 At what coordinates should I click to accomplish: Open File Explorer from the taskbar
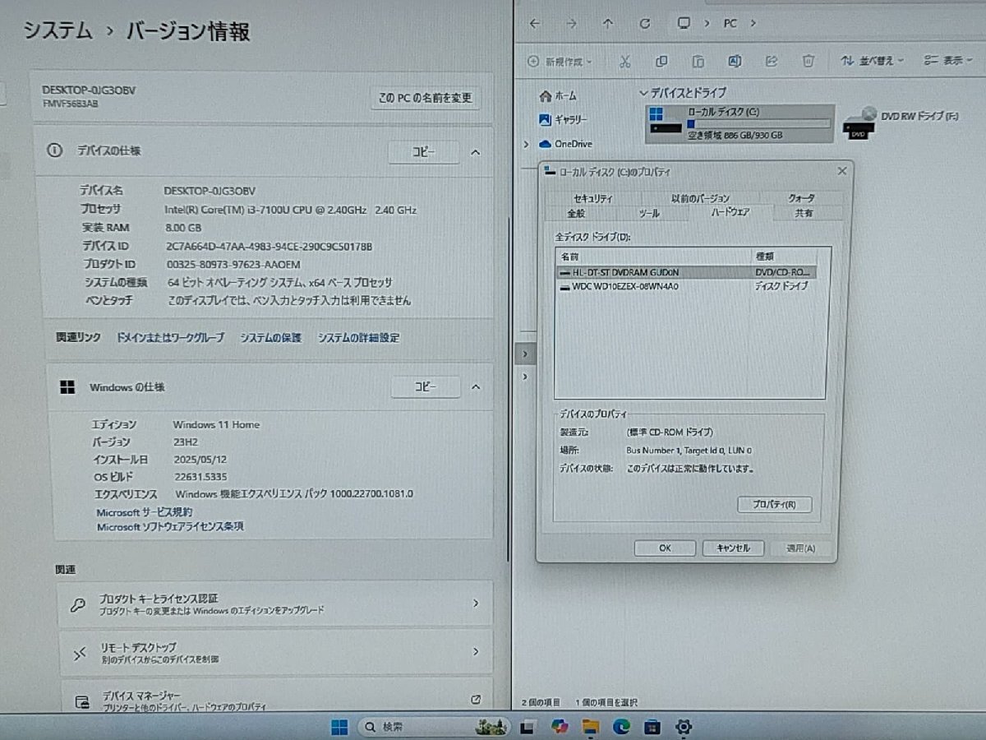(591, 726)
